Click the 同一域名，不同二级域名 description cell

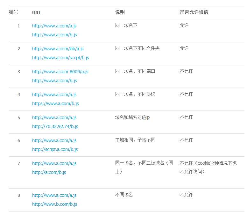144,168
